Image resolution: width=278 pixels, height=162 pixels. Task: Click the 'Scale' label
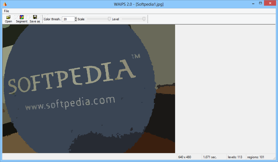(x=81, y=19)
